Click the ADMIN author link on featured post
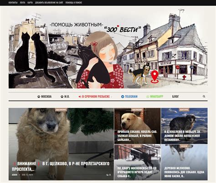 [15, 175]
